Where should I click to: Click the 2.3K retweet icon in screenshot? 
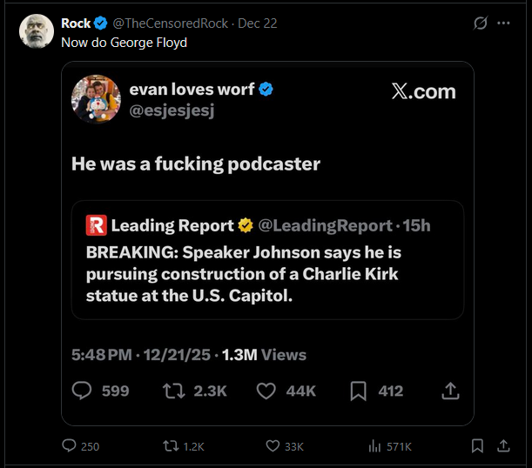click(x=173, y=391)
